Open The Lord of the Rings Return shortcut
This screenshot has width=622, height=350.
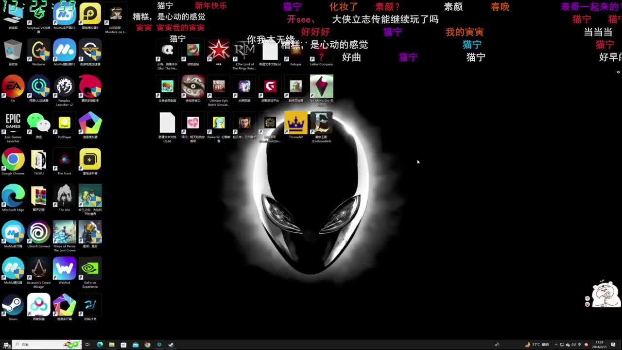pyautogui.click(x=244, y=55)
